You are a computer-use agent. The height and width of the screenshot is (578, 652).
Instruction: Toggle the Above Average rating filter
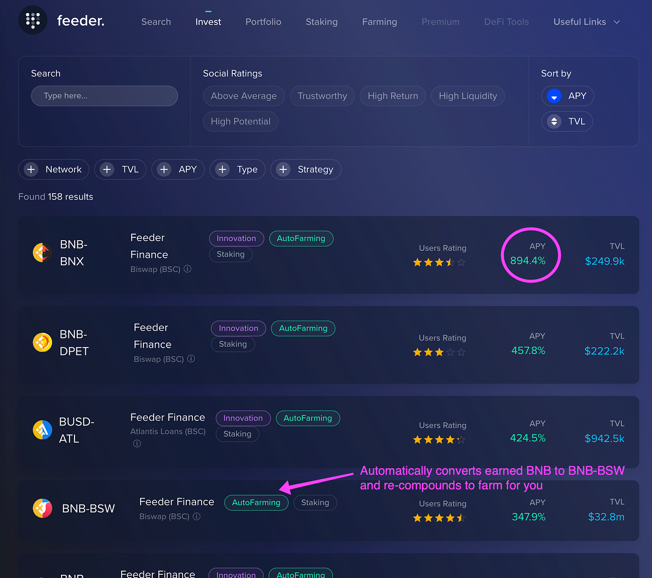point(244,96)
